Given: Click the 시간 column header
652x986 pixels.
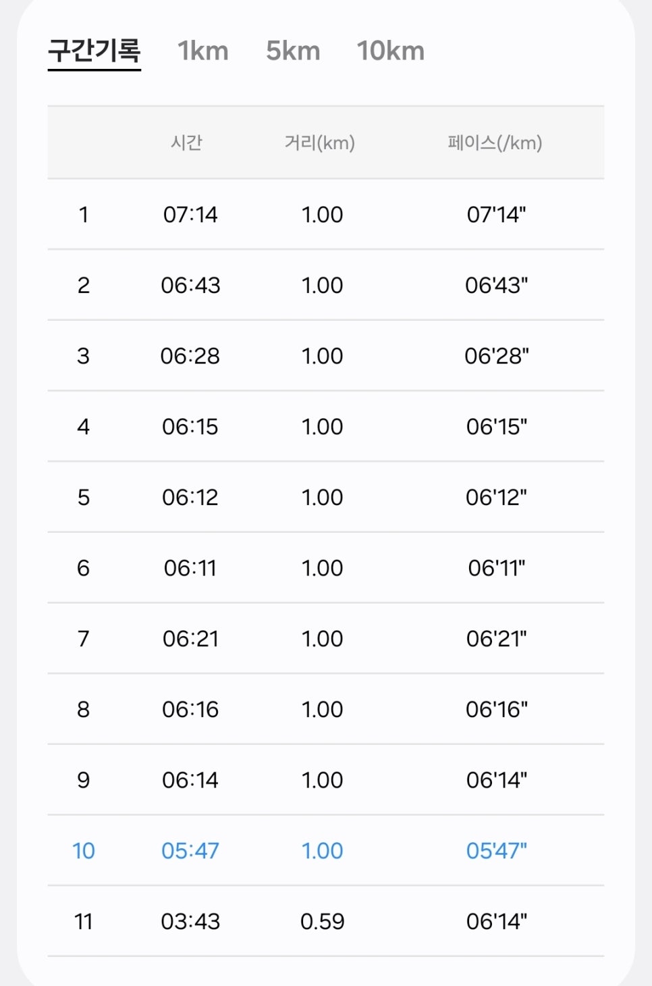Looking at the screenshot, I should pyautogui.click(x=187, y=142).
